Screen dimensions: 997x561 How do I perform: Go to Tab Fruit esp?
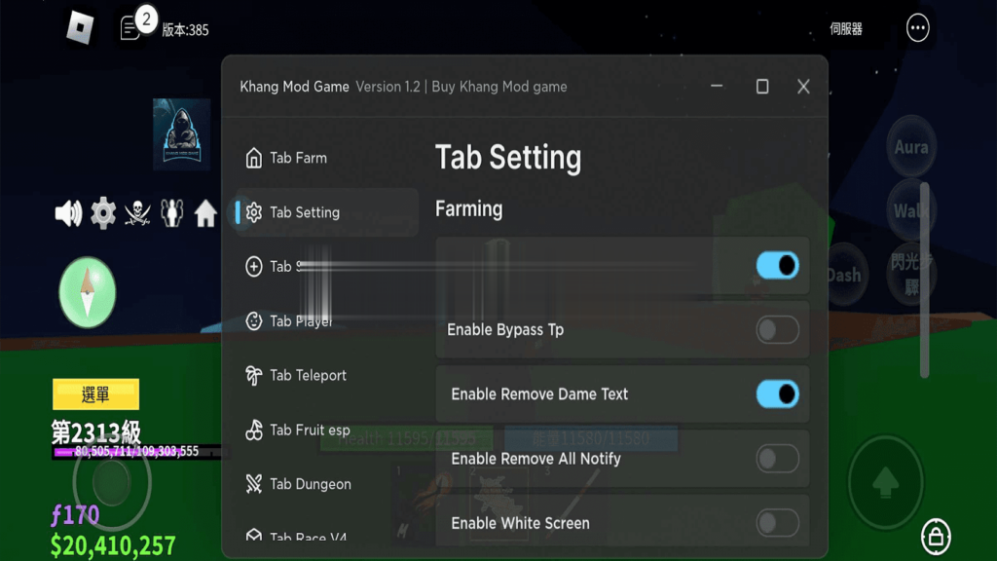click(x=310, y=430)
